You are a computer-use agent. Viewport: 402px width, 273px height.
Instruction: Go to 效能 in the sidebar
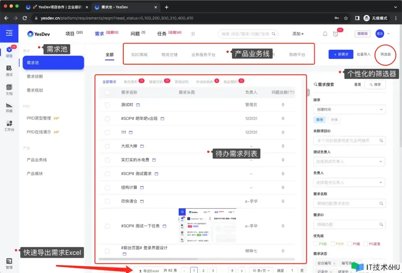pos(9,107)
